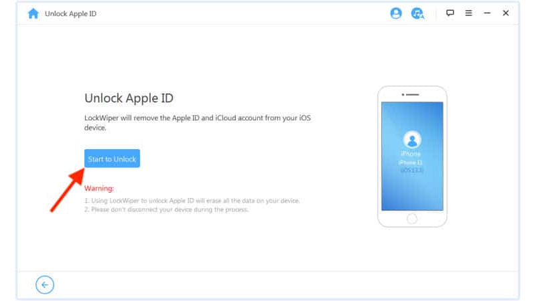
Task: Click the warning line about erasing all data
Action: 192,201
